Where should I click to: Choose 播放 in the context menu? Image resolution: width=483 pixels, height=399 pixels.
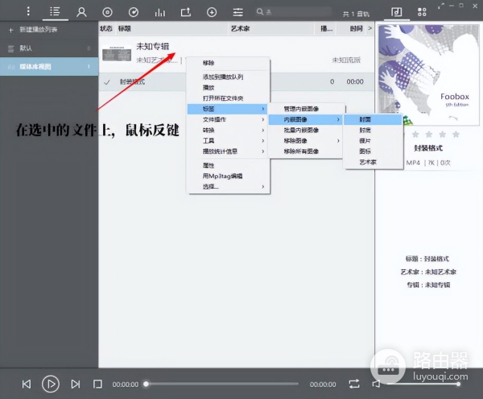pos(227,88)
